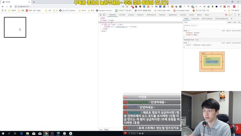Go forward in browser history
This screenshot has width=241, height=136.
pos(7,6)
